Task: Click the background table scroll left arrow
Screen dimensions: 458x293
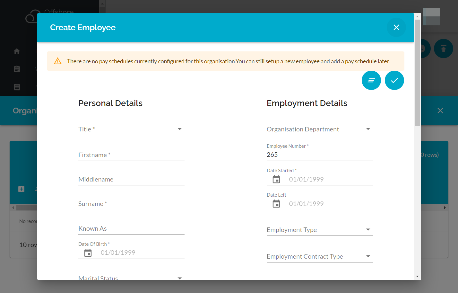Action: click(13, 208)
